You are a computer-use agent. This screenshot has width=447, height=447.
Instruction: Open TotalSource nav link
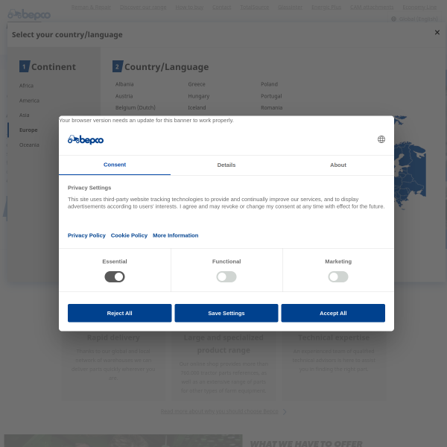[x=254, y=7]
